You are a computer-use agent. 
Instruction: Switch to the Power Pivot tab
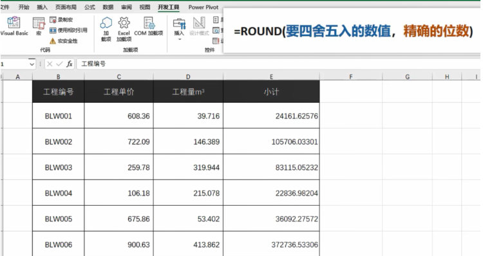coord(204,7)
